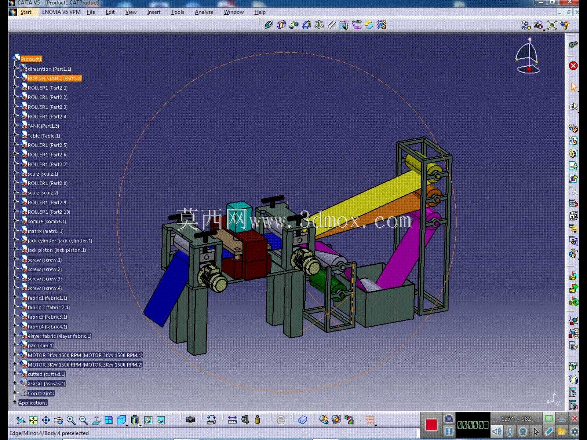Click the red stop recording button
The image size is (587, 440).
431,425
